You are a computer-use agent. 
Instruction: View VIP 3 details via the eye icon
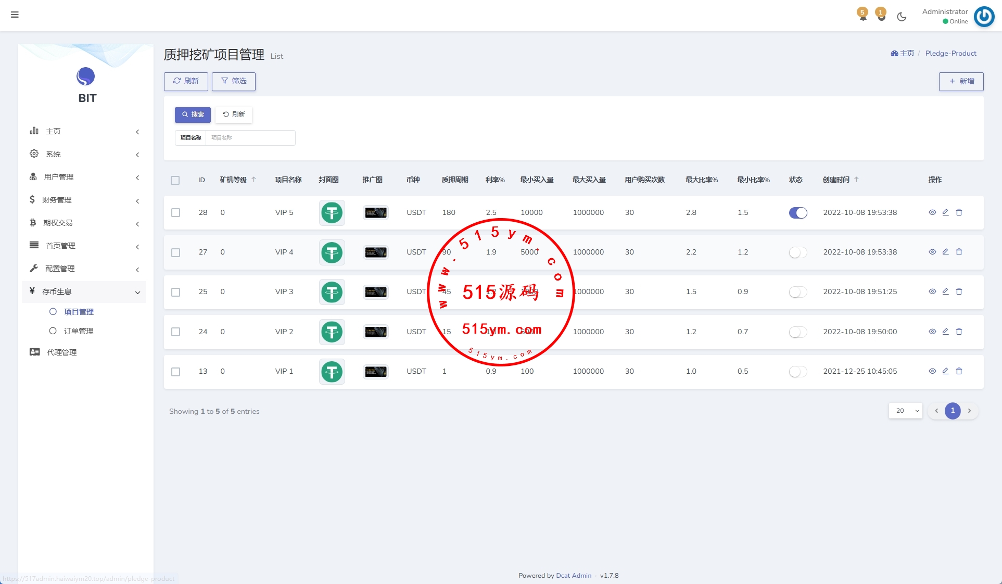[x=932, y=291]
